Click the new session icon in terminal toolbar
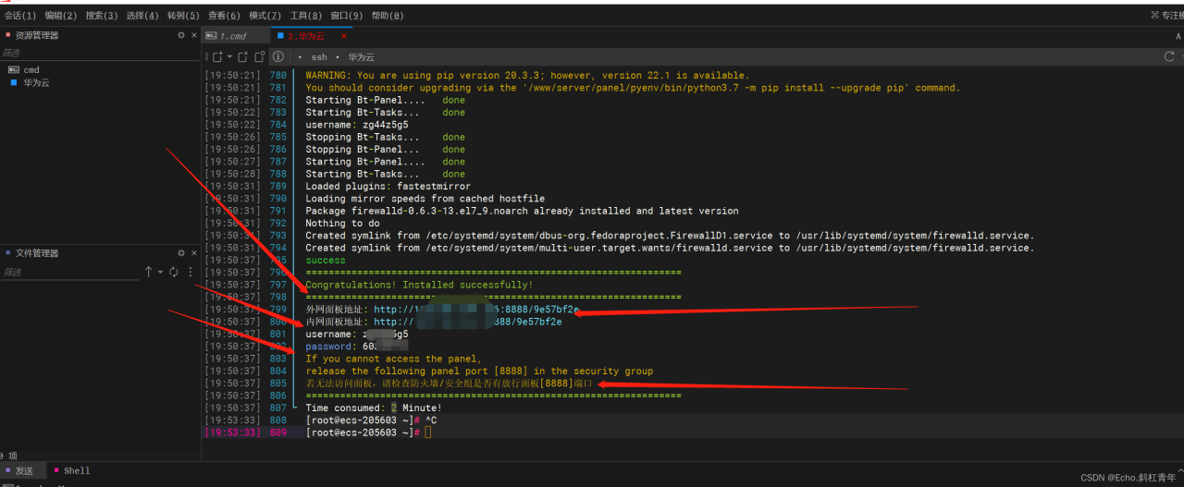The width and height of the screenshot is (1184, 487). (217, 57)
